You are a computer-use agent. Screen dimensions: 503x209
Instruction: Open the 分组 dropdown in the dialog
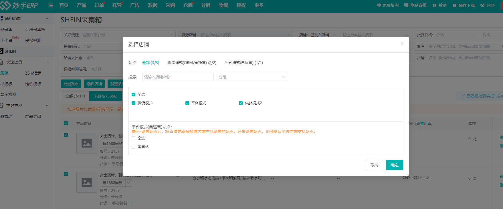coord(252,77)
